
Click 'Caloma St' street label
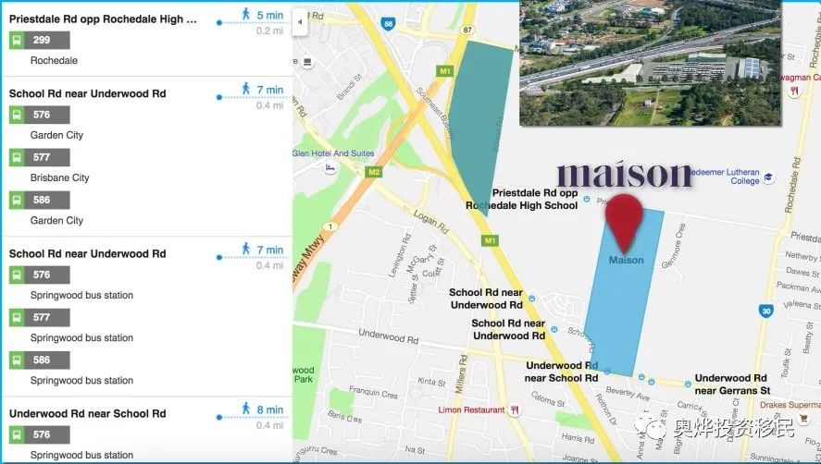point(548,399)
